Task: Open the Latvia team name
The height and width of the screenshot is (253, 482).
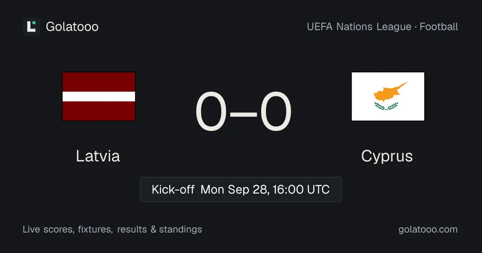Action: click(98, 156)
